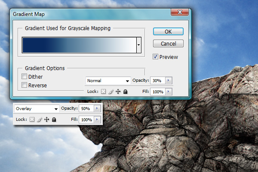Image resolution: width=258 pixels, height=172 pixels.
Task: Click lock transparent pixels icon in Overlay panel
Action: click(32, 120)
